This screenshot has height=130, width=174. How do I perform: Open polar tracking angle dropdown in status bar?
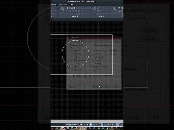[110, 125]
